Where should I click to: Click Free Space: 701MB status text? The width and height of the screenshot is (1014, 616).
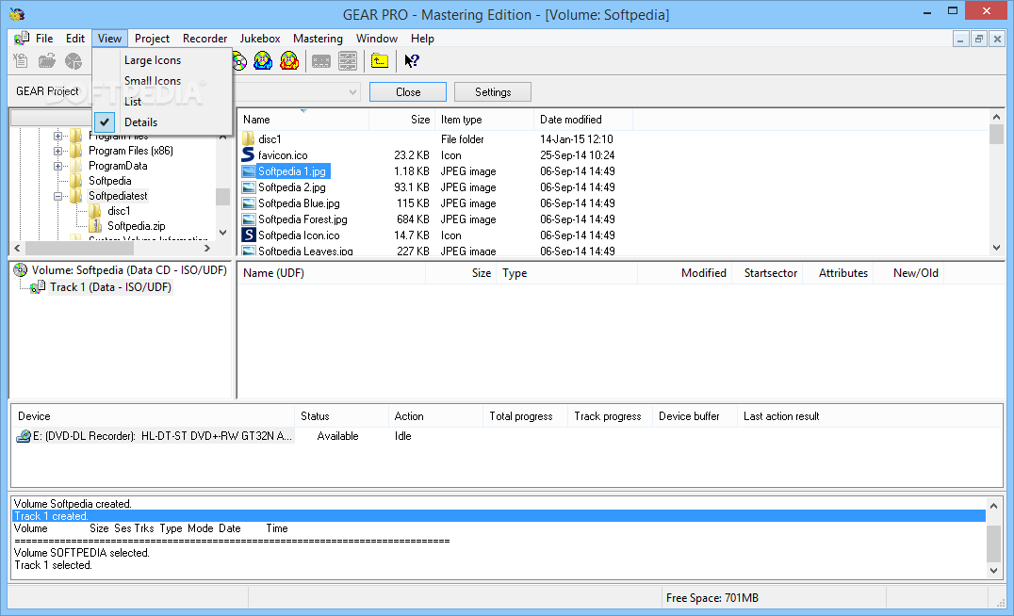click(x=712, y=598)
